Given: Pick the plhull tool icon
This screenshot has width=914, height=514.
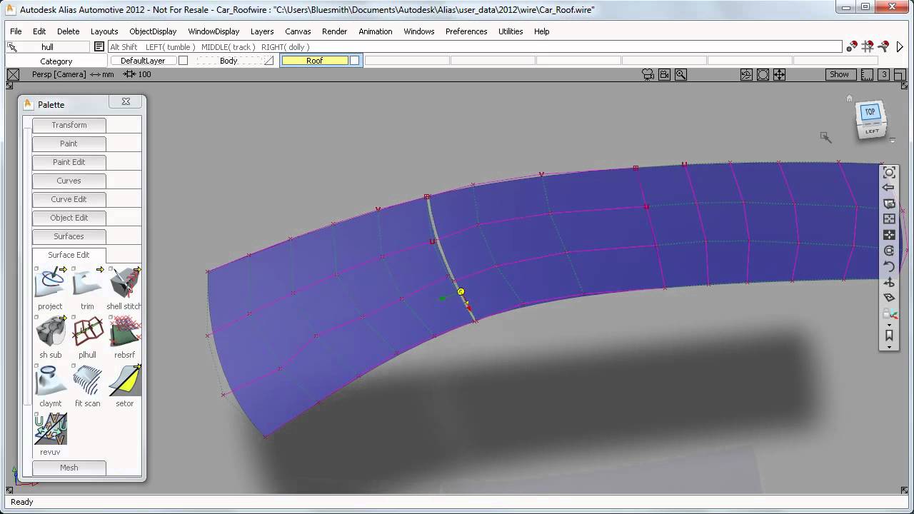Looking at the screenshot, I should tap(87, 332).
